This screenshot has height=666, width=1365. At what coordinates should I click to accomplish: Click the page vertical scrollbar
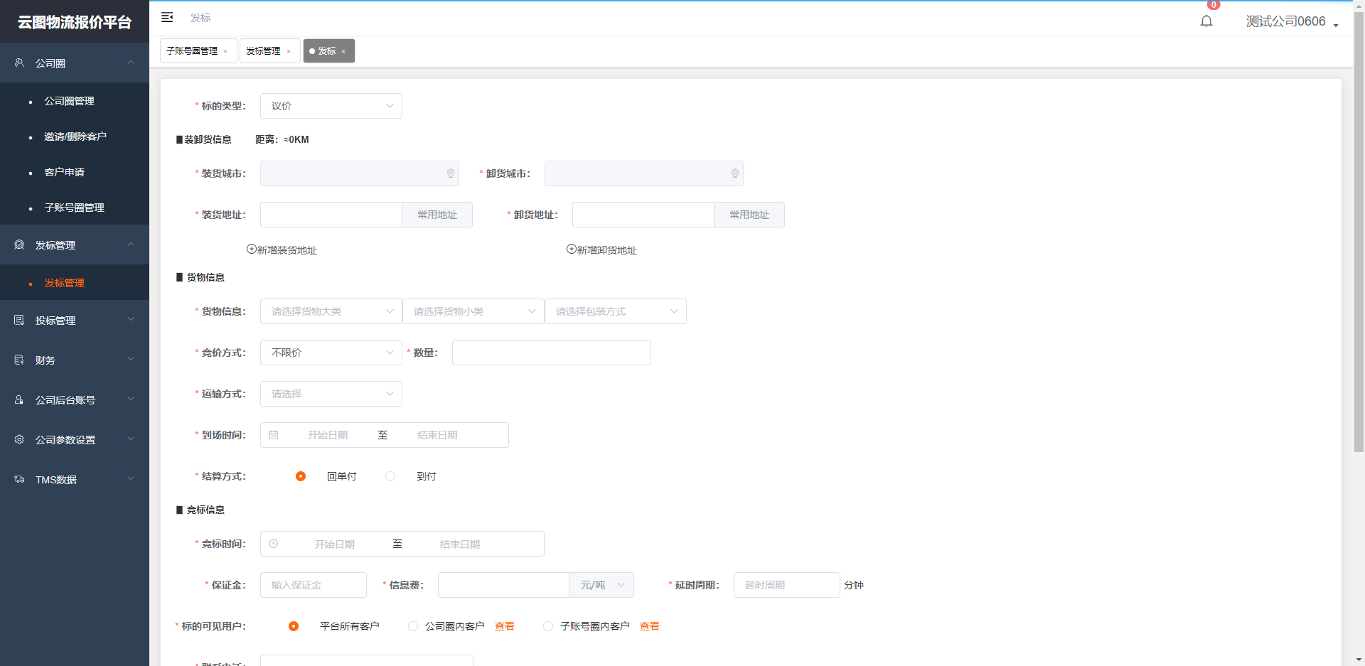(x=1359, y=231)
